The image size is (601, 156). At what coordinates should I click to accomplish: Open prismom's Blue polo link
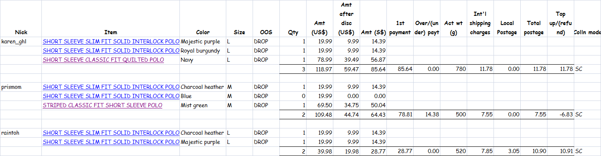click(111, 96)
